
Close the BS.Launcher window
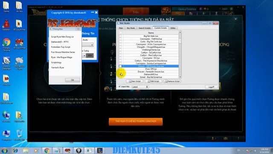pos(96,12)
